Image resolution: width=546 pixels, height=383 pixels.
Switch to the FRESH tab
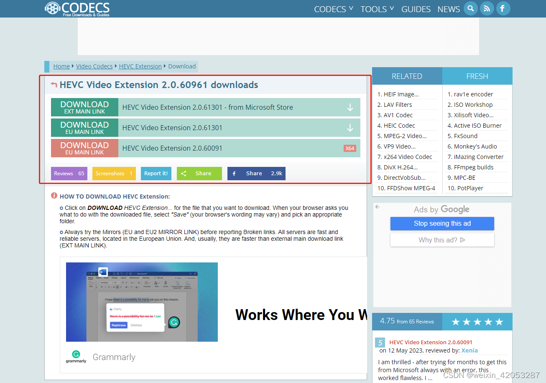pos(477,76)
